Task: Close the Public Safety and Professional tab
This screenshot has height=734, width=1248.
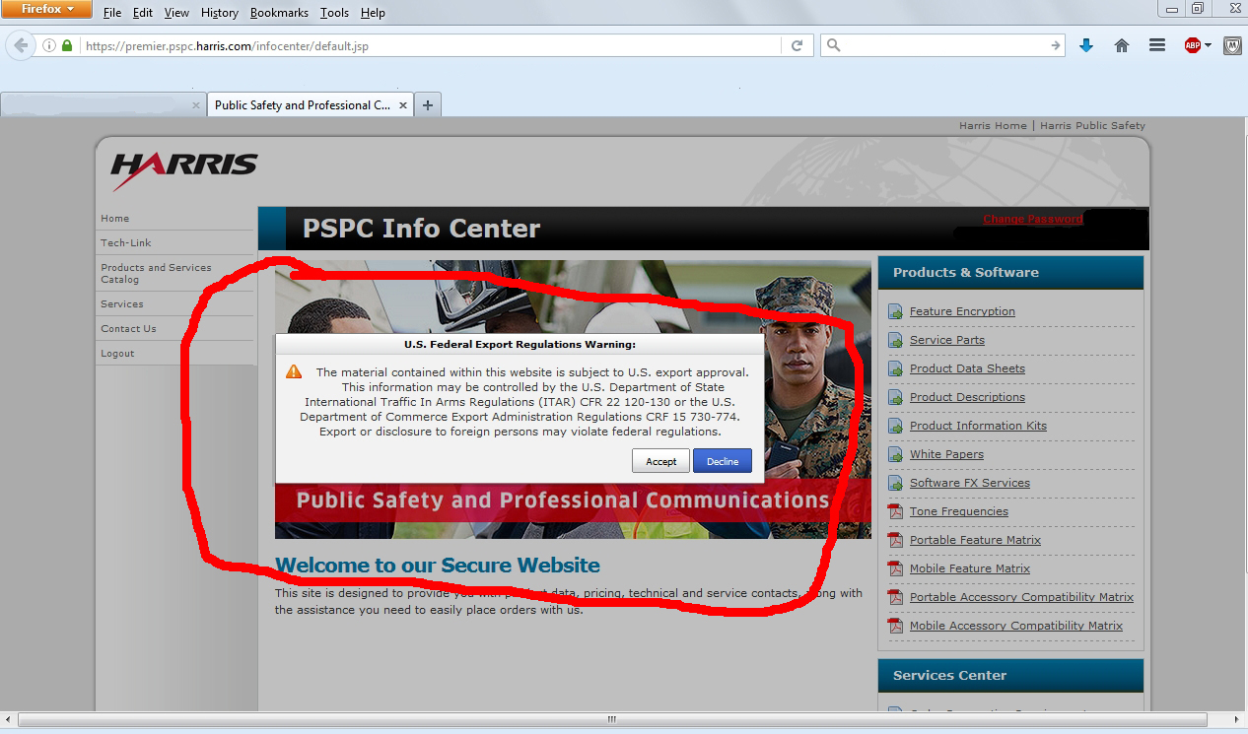Action: coord(403,105)
